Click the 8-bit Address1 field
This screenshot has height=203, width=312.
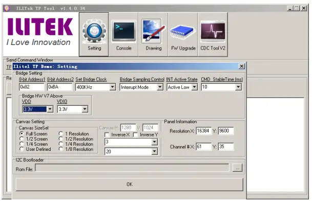click(32, 87)
